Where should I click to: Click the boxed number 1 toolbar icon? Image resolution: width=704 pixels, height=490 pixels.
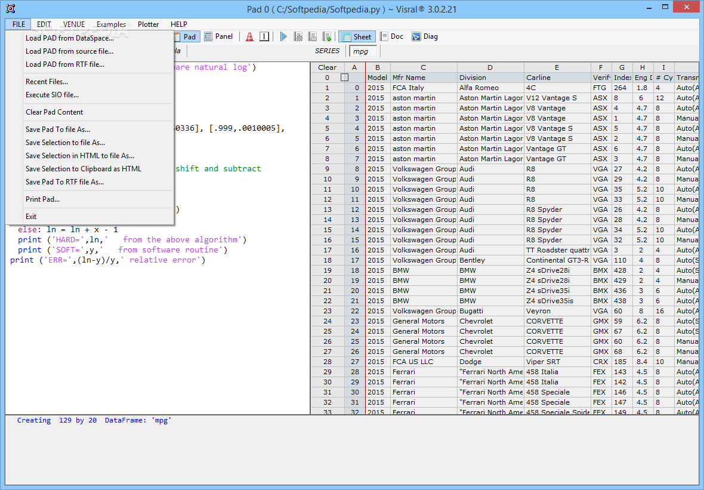pos(264,37)
